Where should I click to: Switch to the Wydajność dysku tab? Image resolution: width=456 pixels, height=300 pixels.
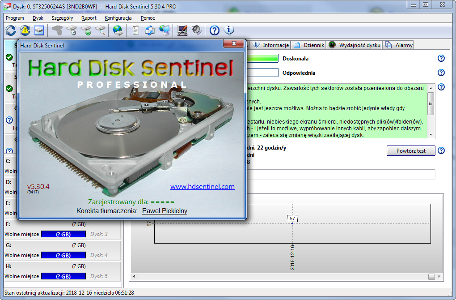pyautogui.click(x=355, y=45)
